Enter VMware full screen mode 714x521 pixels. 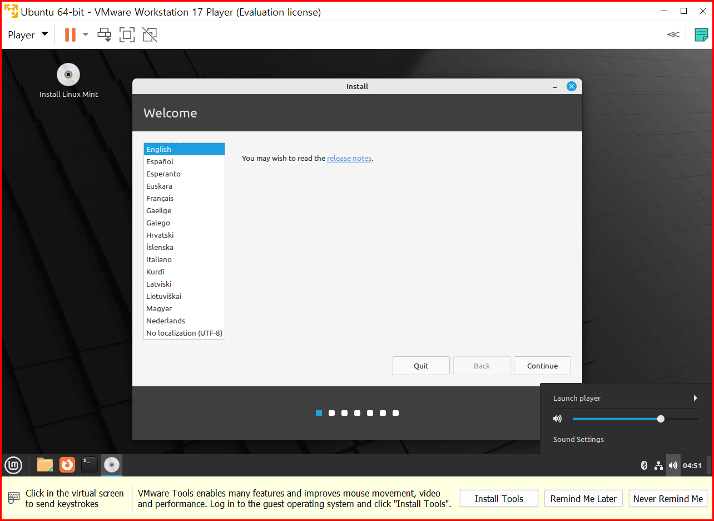point(127,35)
